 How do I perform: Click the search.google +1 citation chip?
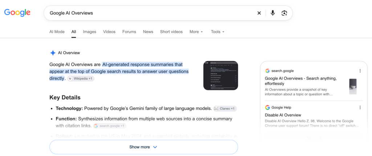point(110,126)
